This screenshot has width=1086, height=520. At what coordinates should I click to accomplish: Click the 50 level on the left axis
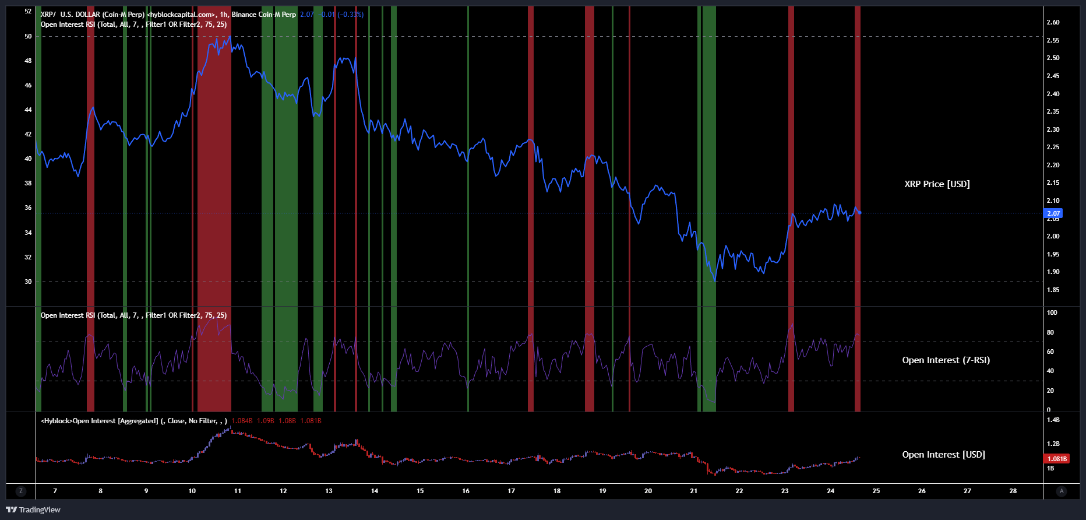pyautogui.click(x=28, y=36)
